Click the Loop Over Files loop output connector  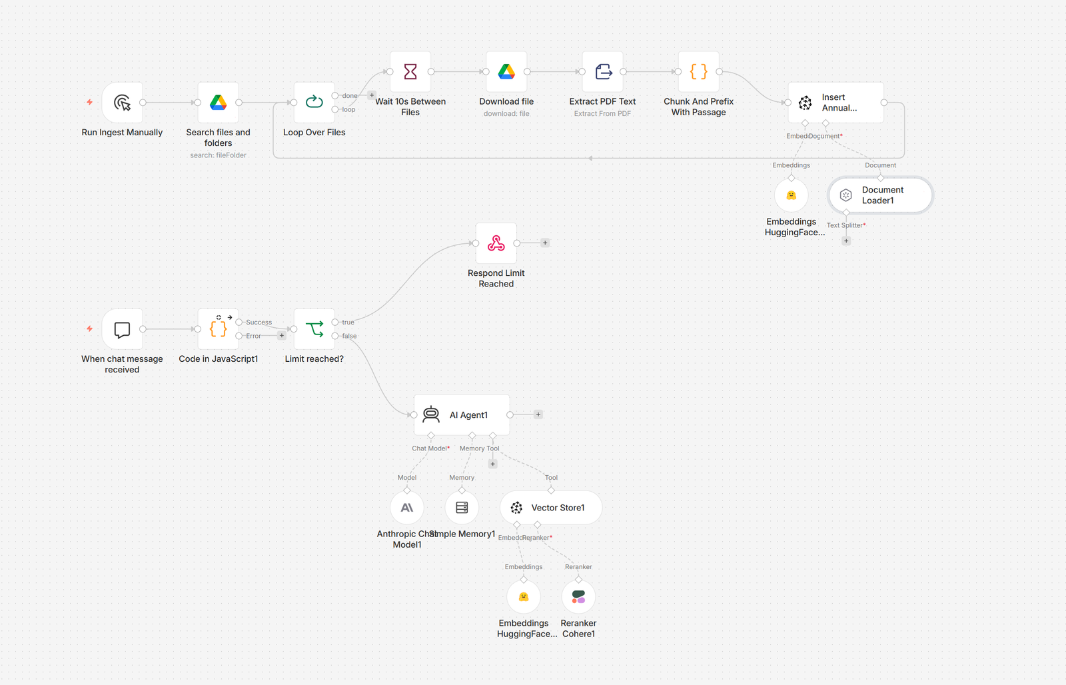[335, 109]
